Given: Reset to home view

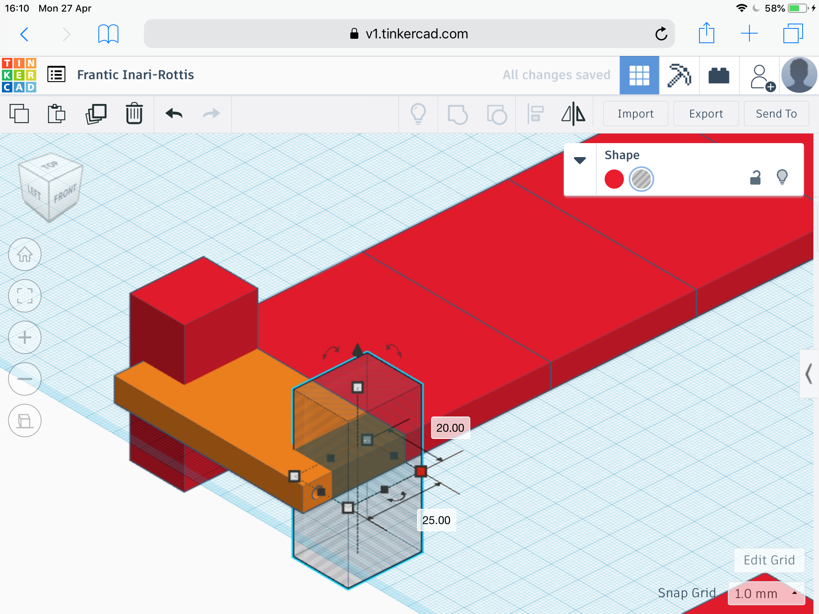Looking at the screenshot, I should (25, 254).
